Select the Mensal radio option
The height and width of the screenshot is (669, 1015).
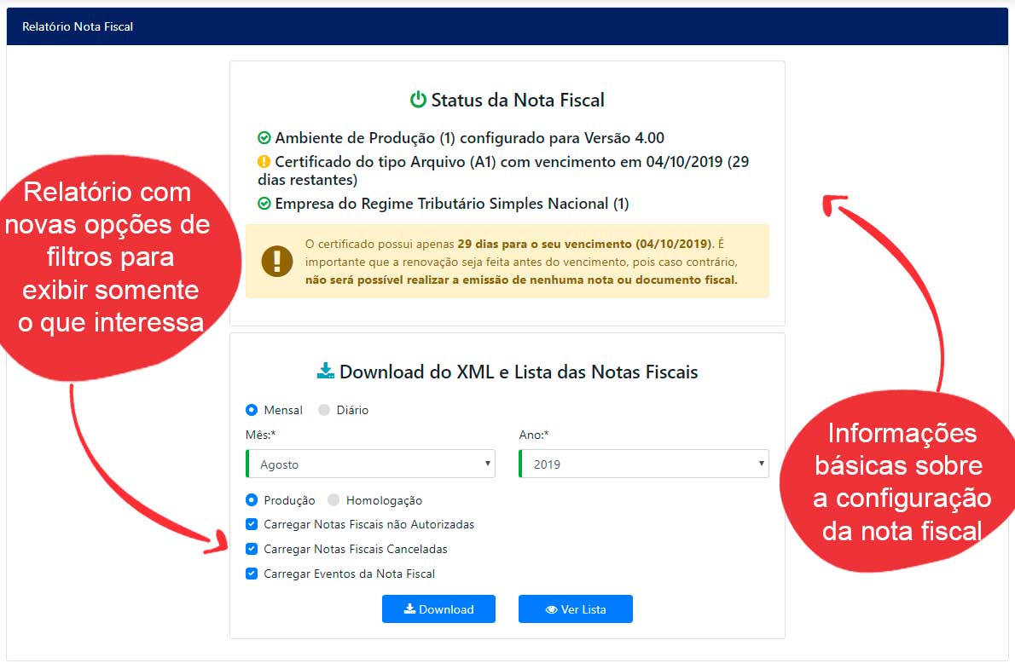pos(252,410)
